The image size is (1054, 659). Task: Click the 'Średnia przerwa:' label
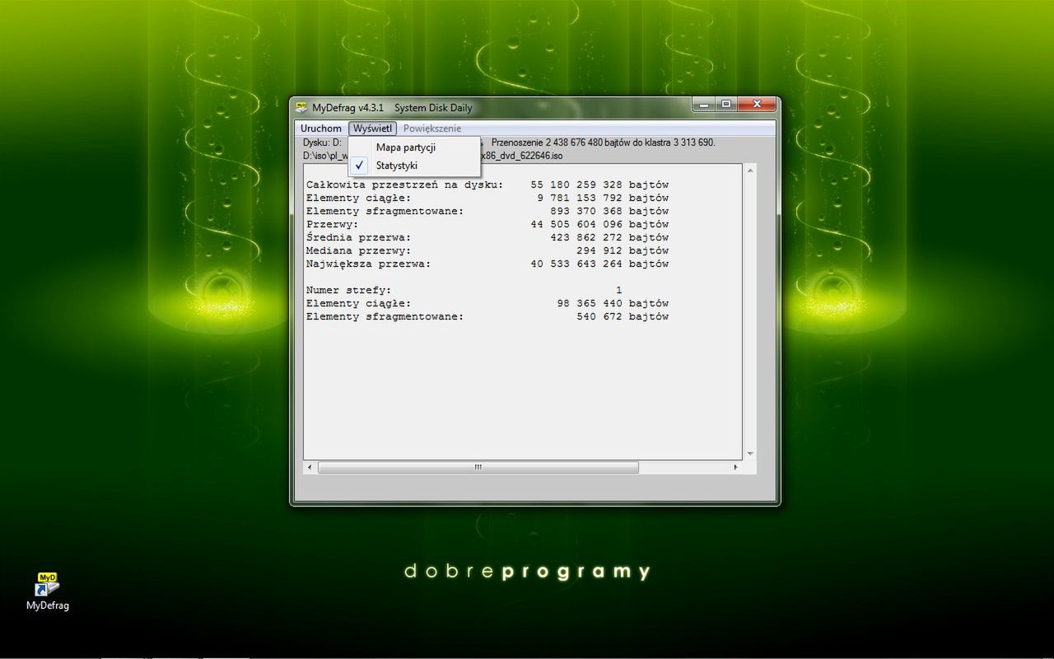pos(359,237)
